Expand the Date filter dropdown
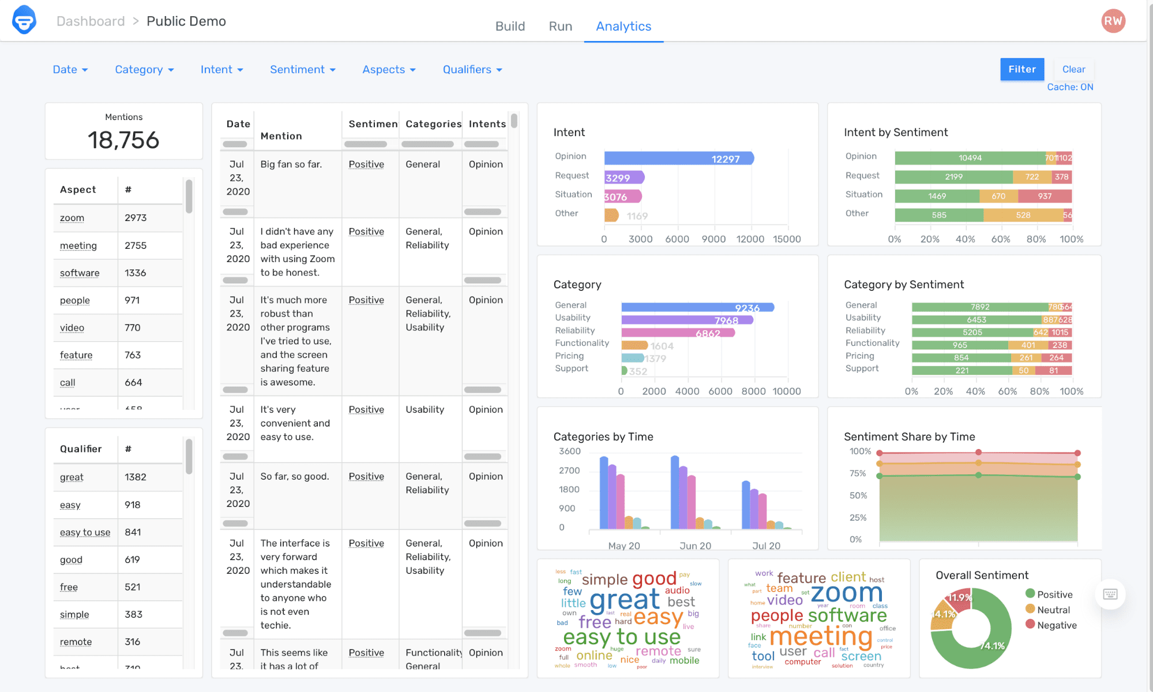This screenshot has height=692, width=1153. point(70,69)
